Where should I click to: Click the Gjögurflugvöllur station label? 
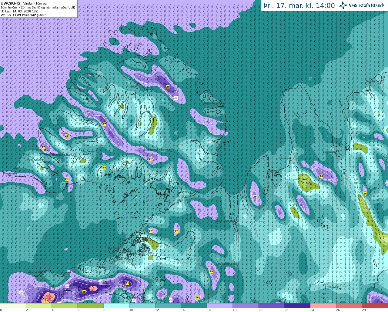[x=213, y=103]
